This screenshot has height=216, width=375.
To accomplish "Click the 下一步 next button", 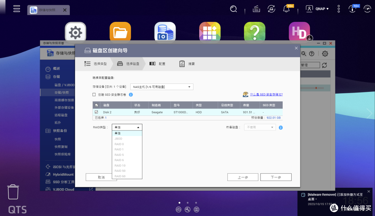I will point(276,177).
